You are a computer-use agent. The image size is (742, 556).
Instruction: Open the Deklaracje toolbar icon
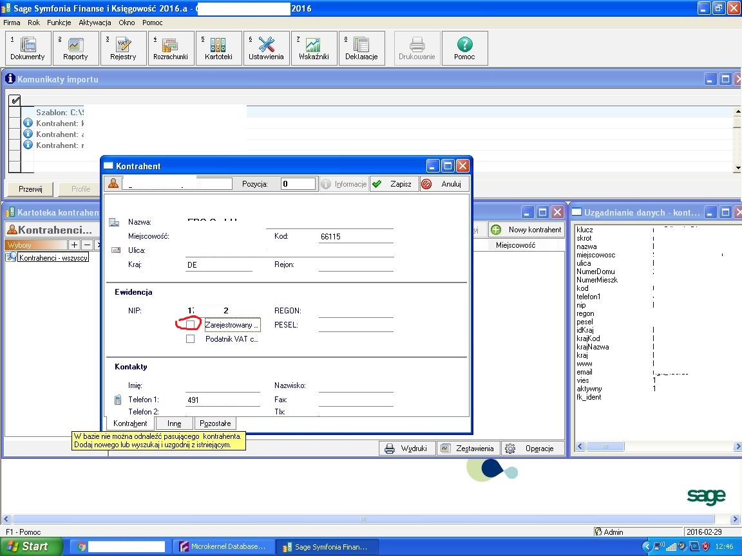[x=361, y=48]
